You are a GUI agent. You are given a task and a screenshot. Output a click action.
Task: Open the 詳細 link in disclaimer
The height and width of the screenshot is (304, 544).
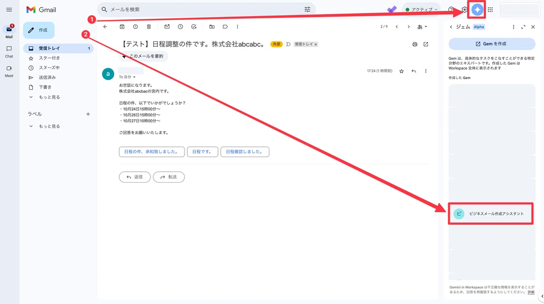coord(531,292)
